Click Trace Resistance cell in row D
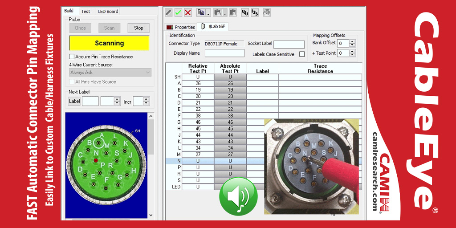 pyautogui.click(x=320, y=103)
